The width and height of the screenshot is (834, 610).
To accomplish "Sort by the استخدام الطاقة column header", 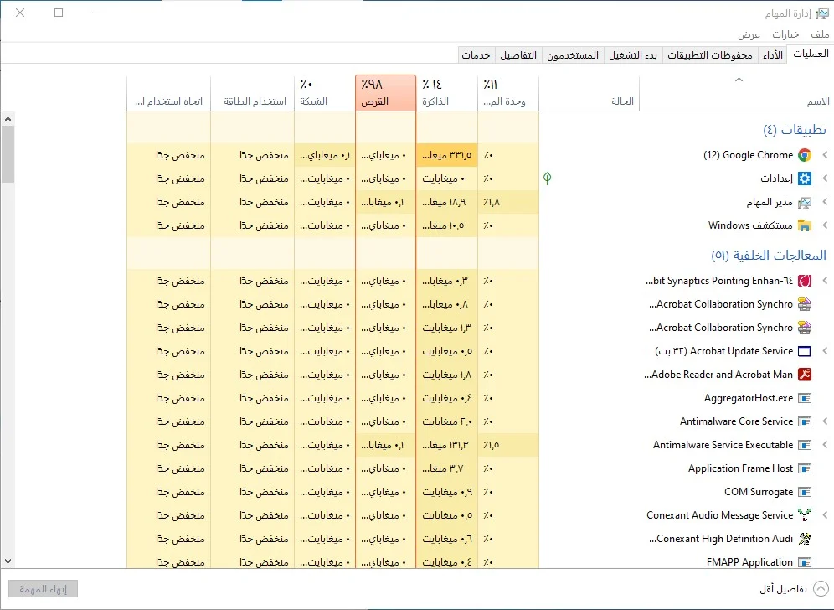I will (x=253, y=93).
